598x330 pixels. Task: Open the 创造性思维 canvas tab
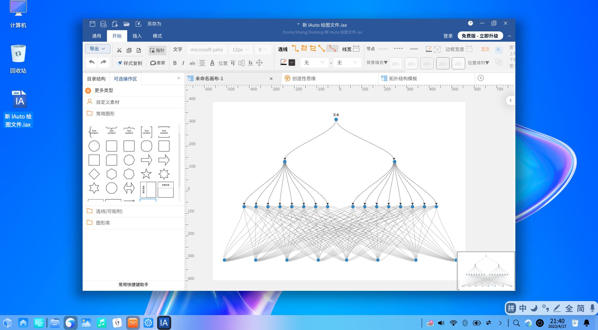304,78
